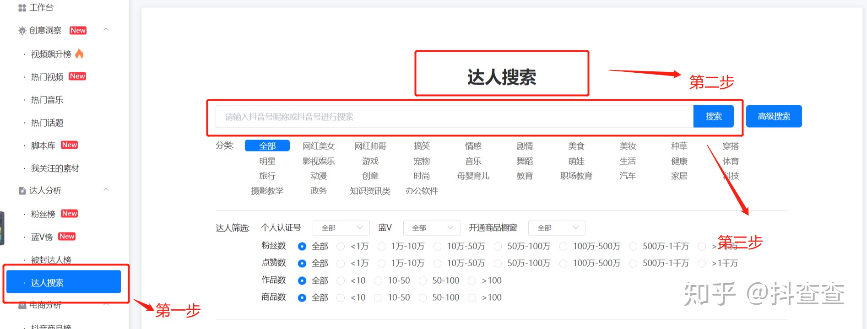Click the 达人分析 section icon
867x329 pixels.
click(22, 191)
